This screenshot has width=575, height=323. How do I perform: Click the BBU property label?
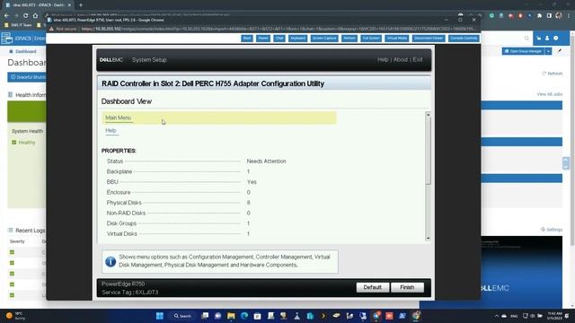click(x=112, y=182)
